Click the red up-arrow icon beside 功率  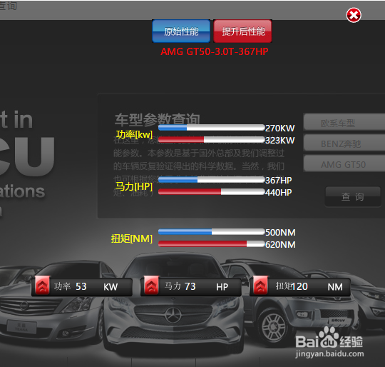click(x=42, y=286)
